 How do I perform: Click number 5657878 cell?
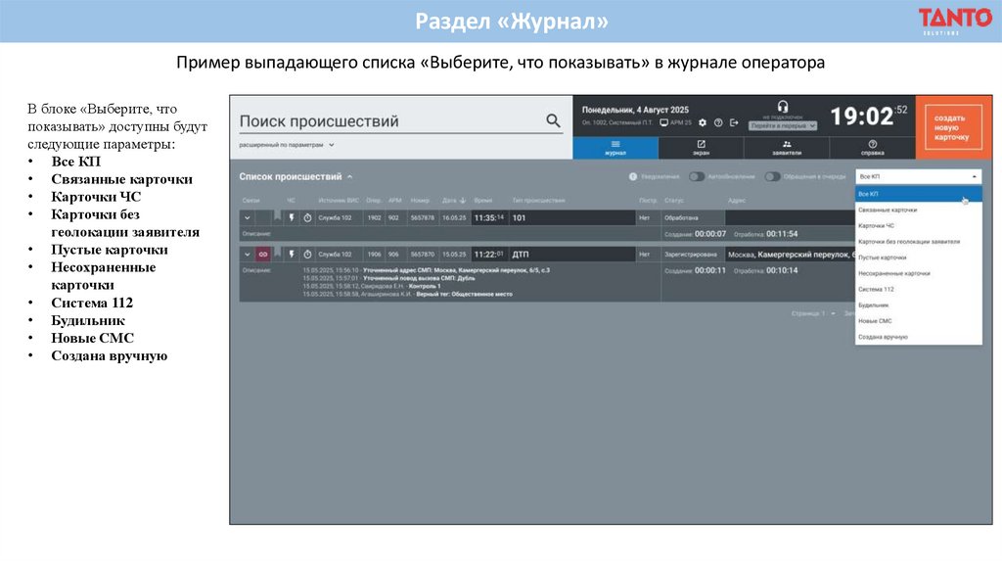pyautogui.click(x=422, y=218)
